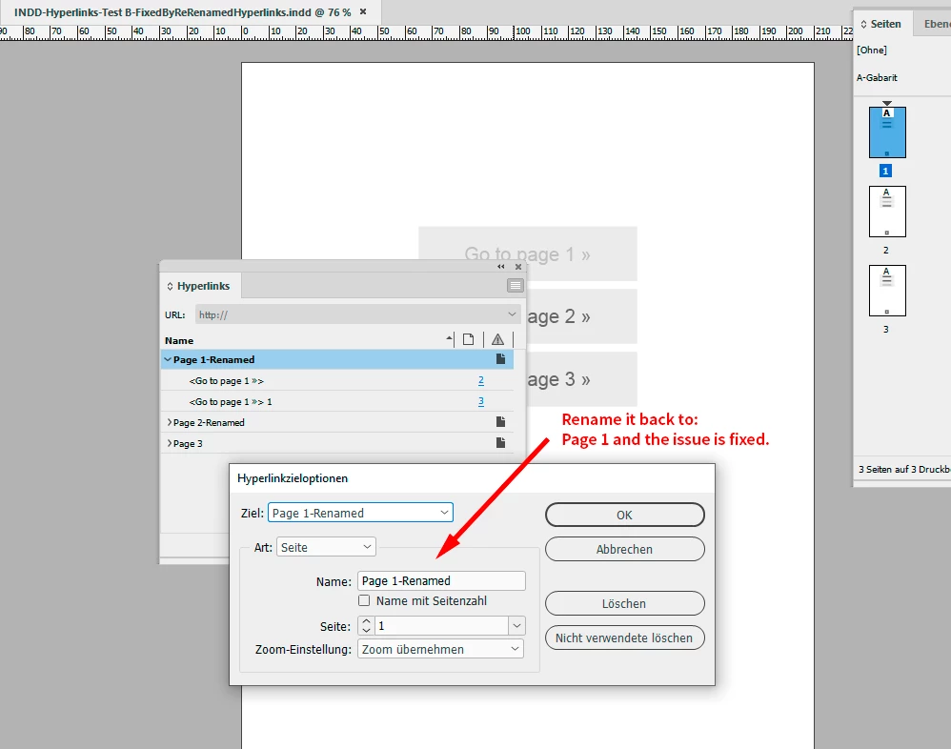Viewport: 951px width, 749px height.
Task: Close the INDD-Hyperlinks-Test document tab
Action: [363, 11]
